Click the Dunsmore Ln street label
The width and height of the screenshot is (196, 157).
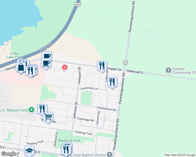coord(89,88)
